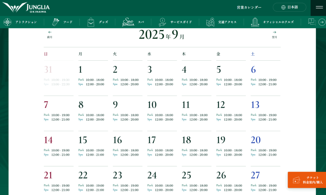Select Saturday date 27
This screenshot has height=195, width=326.
(x=255, y=175)
